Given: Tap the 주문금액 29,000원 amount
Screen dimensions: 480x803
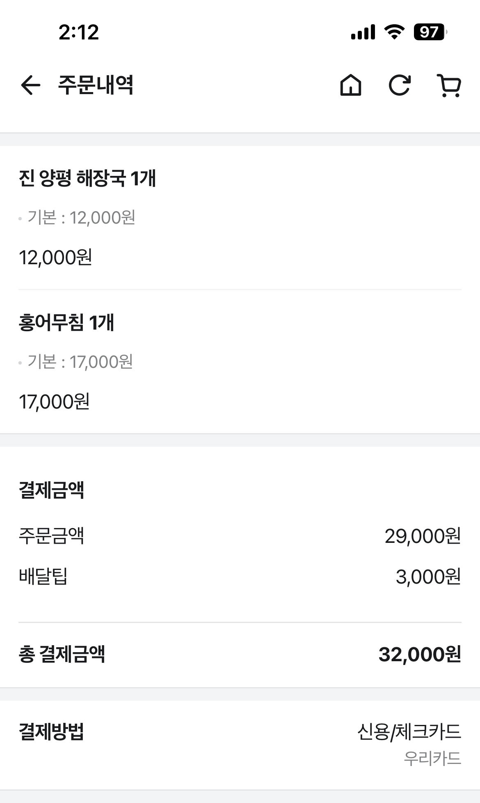Looking at the screenshot, I should click(423, 536).
